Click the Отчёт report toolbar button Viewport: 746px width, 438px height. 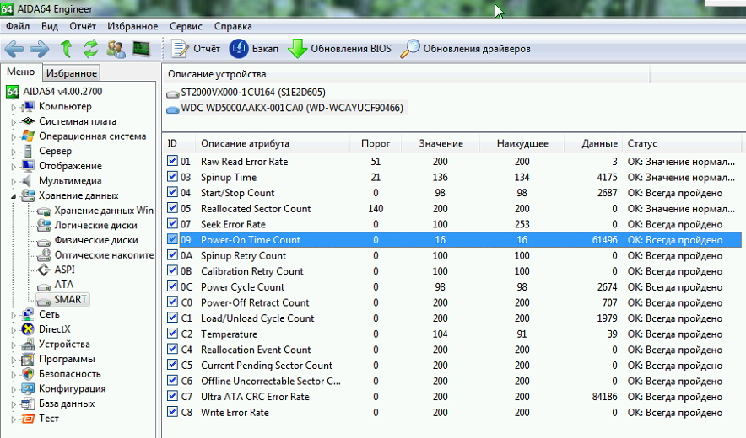[196, 49]
